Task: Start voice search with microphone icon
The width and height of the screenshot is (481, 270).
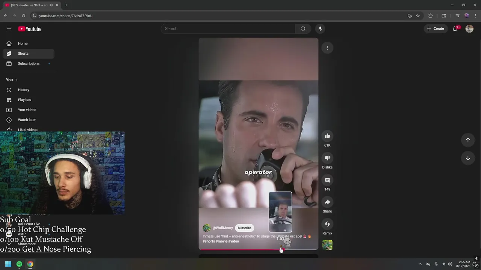Action: 320,29
